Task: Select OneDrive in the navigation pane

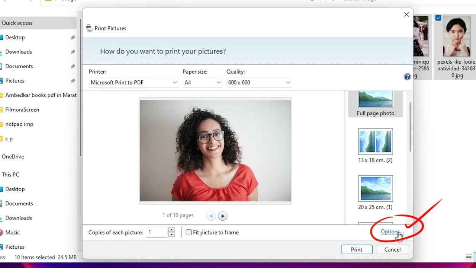Action: pos(13,156)
